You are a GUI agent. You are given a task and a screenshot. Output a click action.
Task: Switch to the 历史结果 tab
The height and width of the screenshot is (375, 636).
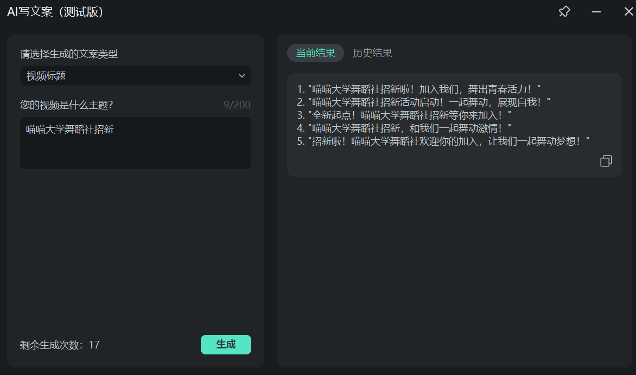[373, 53]
